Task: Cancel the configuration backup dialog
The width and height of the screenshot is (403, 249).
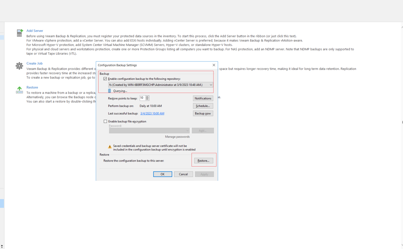Action: [183, 174]
